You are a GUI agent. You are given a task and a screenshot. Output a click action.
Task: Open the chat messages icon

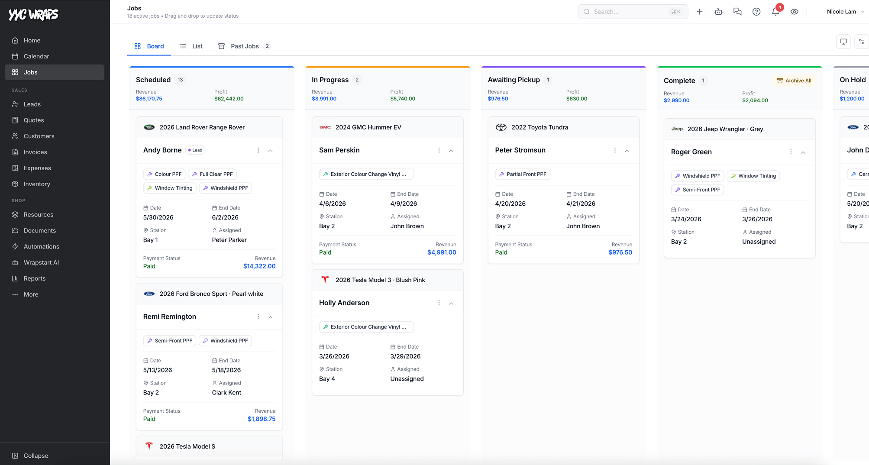(737, 12)
